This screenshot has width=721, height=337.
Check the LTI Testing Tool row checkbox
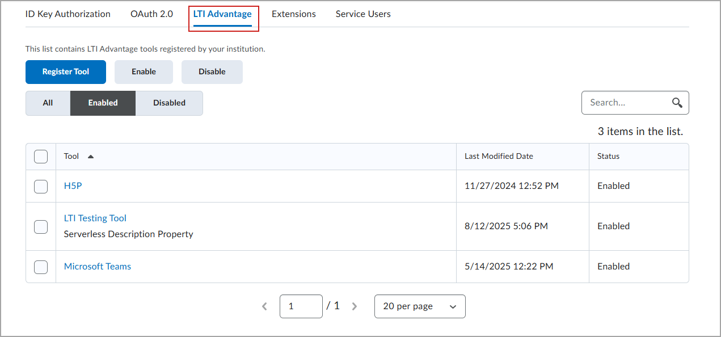[x=41, y=226]
